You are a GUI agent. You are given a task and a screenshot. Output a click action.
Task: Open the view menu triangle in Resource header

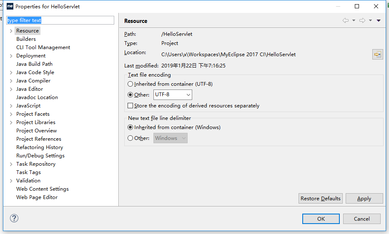pyautogui.click(x=379, y=20)
